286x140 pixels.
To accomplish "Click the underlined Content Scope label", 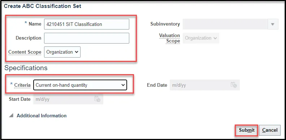I will tap(25, 52).
